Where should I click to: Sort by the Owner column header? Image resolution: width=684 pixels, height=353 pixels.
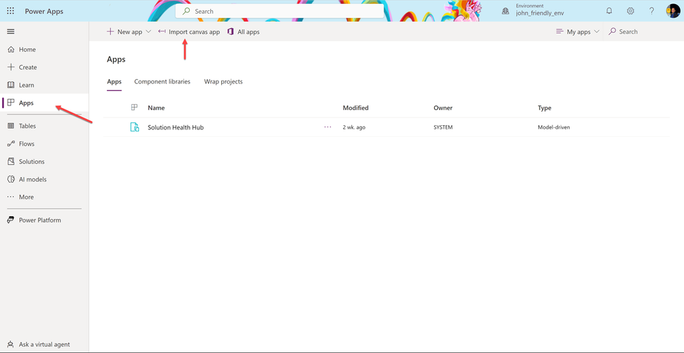coord(443,107)
